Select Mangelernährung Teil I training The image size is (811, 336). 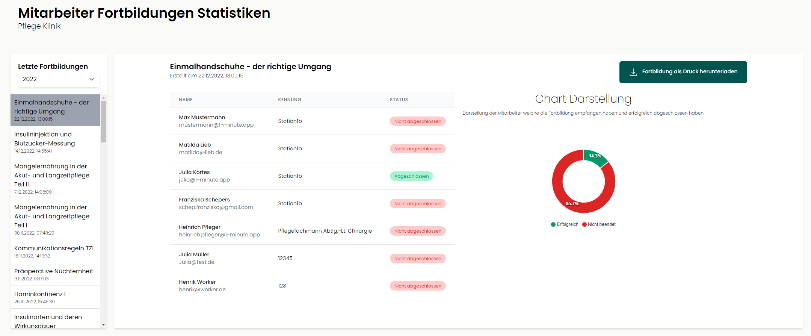[x=55, y=219]
